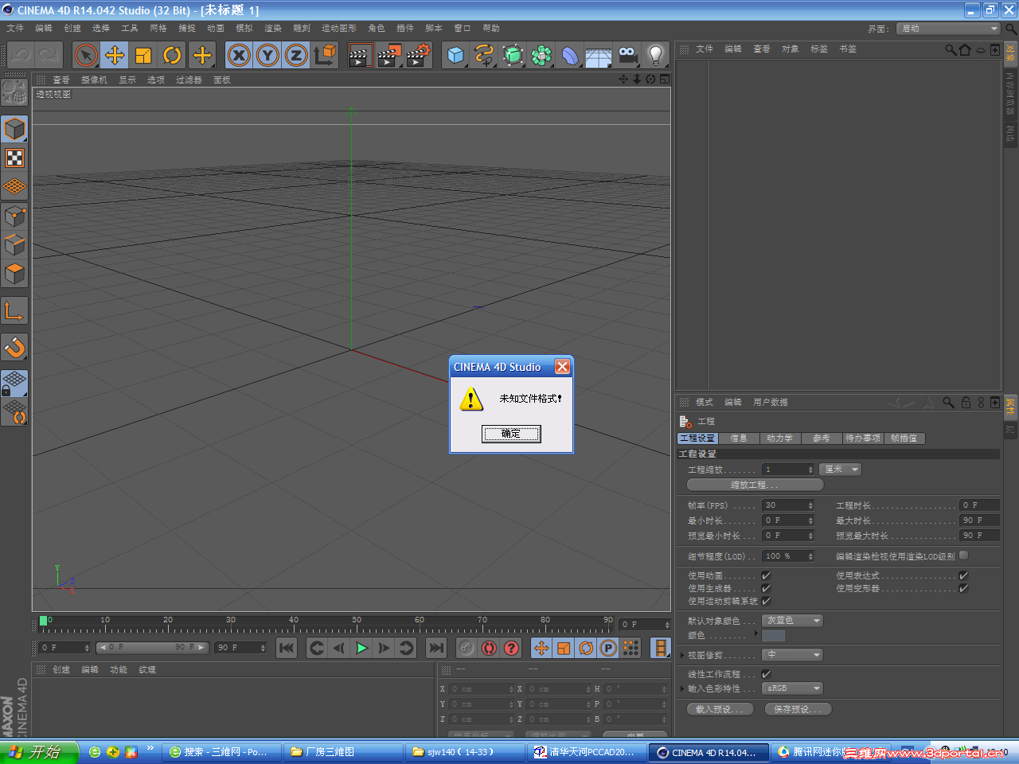Switch to 清华天河PCCAD taskbar window
1019x764 pixels.
[585, 752]
